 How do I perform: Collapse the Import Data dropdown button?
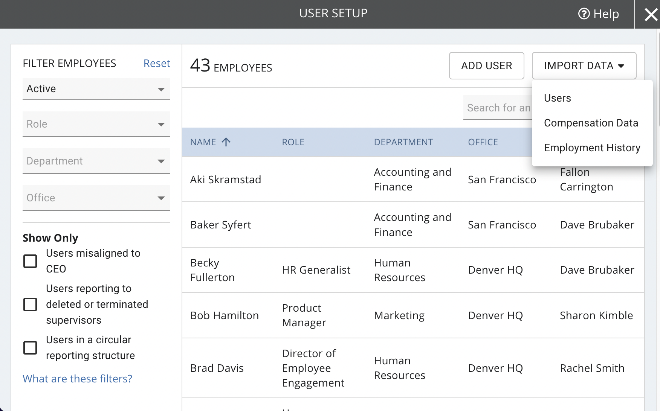click(x=584, y=65)
